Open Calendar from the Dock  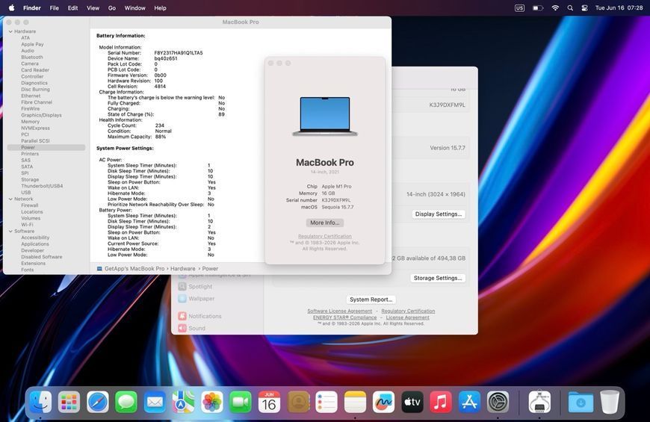click(x=269, y=402)
